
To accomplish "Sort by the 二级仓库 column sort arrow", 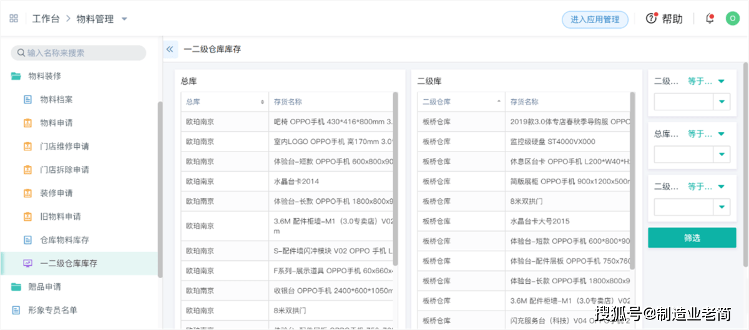I will 499,101.
